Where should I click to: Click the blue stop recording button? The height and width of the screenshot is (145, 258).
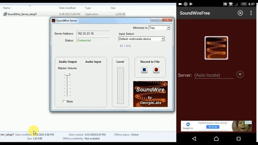(x=144, y=70)
